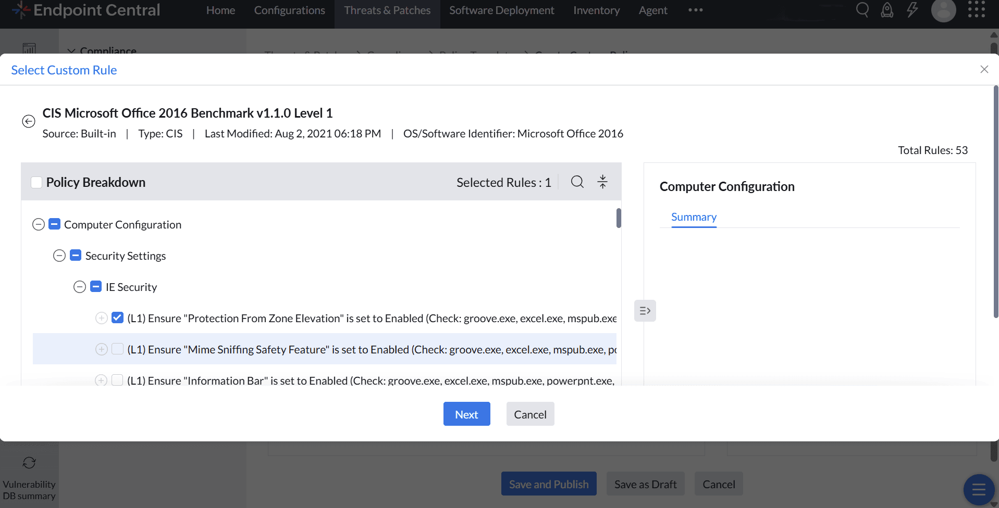Open the Software Deployment menu
Screen dimensions: 999x508
(x=502, y=10)
